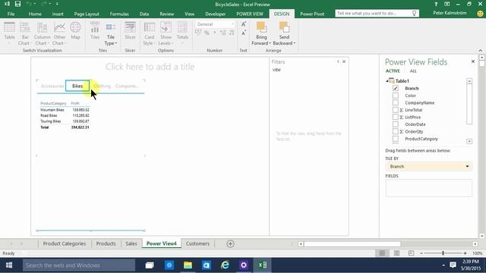Switch visualization to Map
Viewport: 486px width, 273px height.
(75, 31)
